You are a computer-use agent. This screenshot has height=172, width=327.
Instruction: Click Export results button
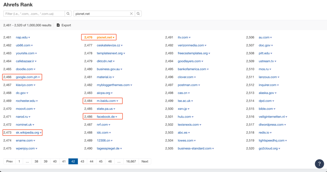(x=64, y=25)
